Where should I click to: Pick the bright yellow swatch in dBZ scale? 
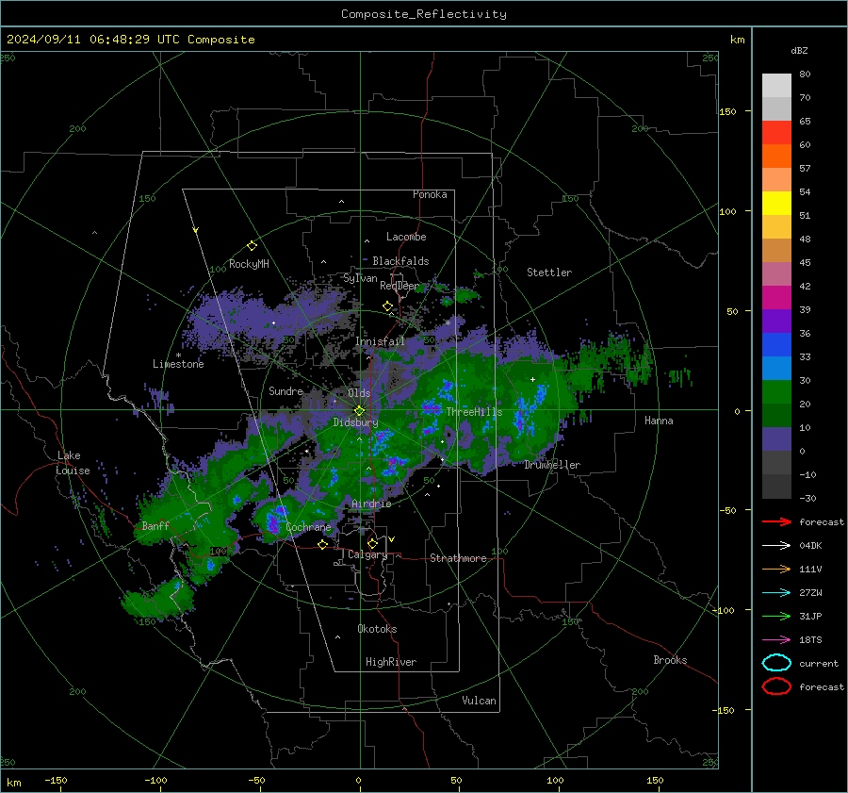point(776,203)
